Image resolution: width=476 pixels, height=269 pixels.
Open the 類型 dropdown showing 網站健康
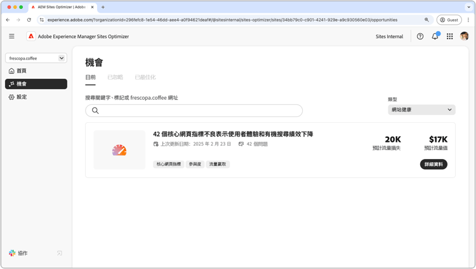click(421, 110)
